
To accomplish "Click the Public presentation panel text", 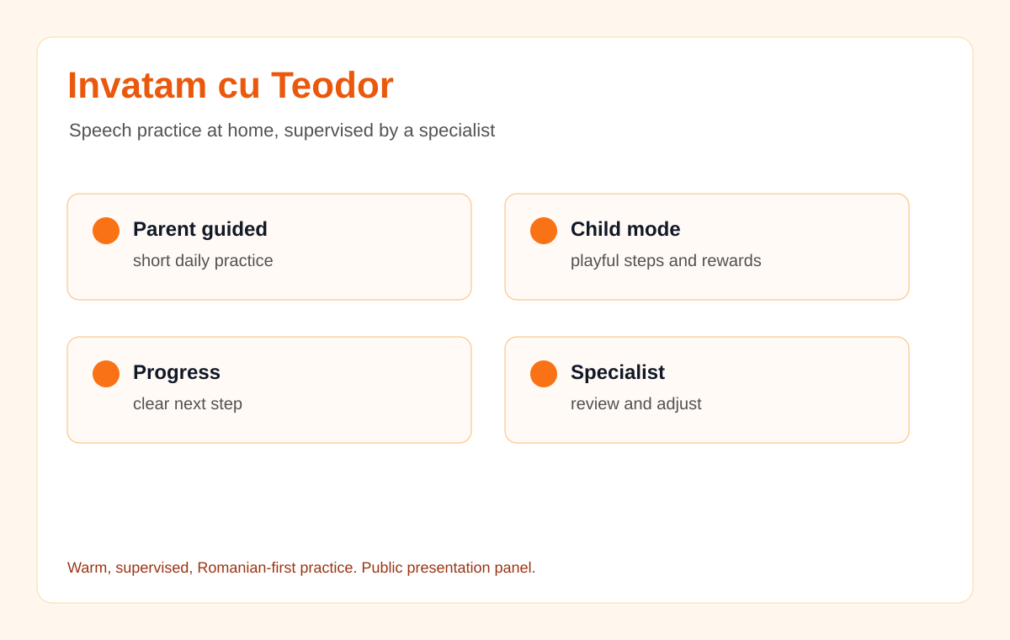I will point(449,568).
